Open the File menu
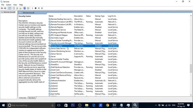This screenshot has height=108, width=193. click(3, 5)
